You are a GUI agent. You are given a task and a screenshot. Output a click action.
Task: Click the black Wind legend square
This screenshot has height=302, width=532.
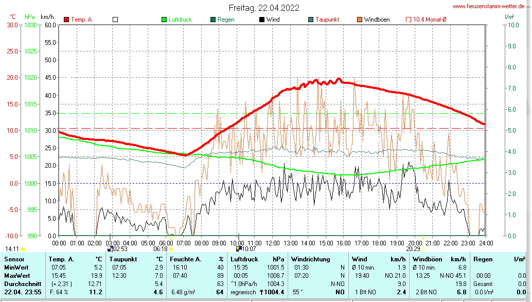262,20
